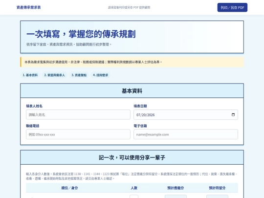Screen dimensions: 264x198
Task: Select the 預計應繼分 column header
Action: pos(176,188)
